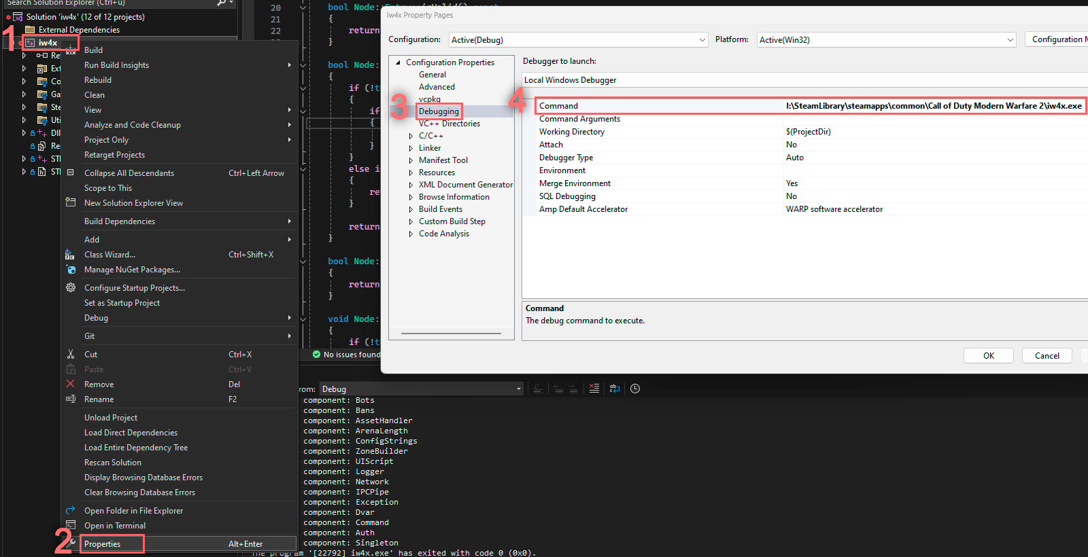Click the External Dependencies folder icon
This screenshot has width=1088, height=557.
pos(30,30)
